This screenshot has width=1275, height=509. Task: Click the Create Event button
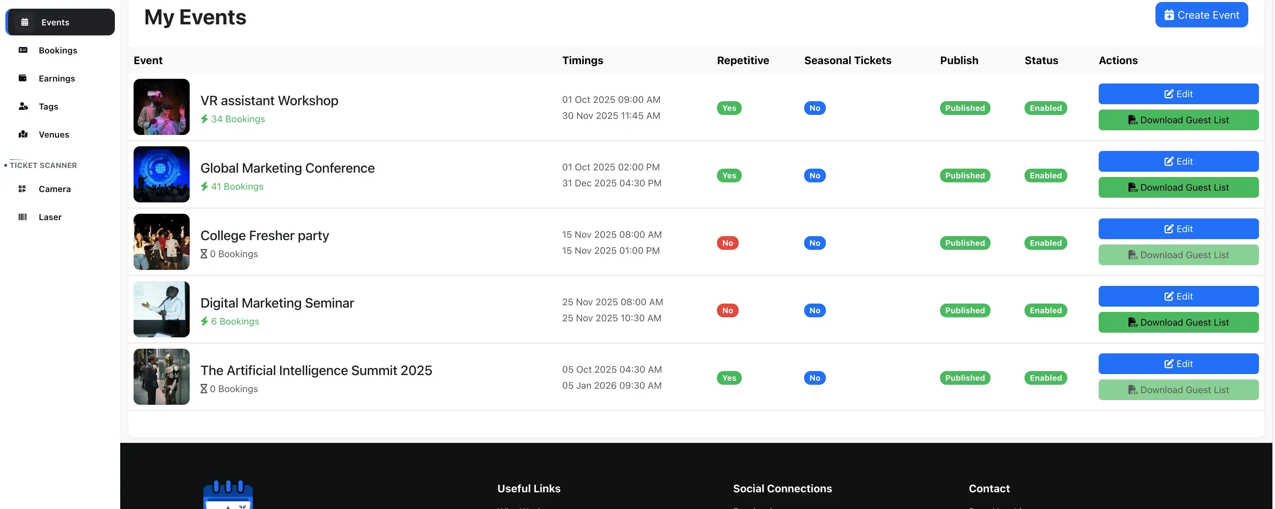pos(1201,14)
